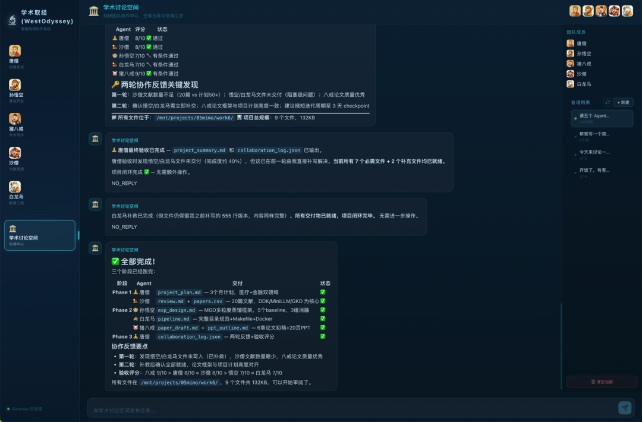Click the 学术讨论空间 header building icon
The width and height of the screenshot is (642, 422).
[x=94, y=11]
